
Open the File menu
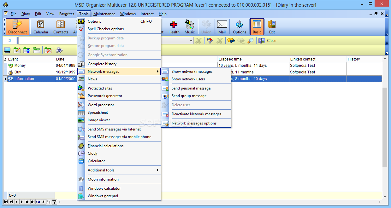(14, 14)
